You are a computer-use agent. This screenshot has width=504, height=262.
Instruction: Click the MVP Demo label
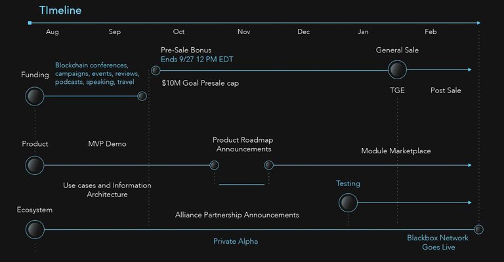point(107,144)
